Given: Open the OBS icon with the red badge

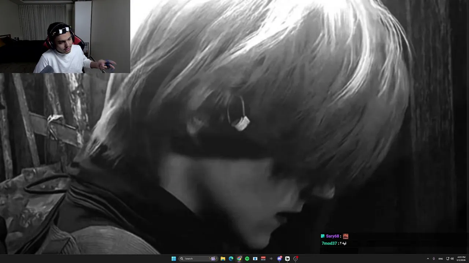Looking at the screenshot, I should point(296,259).
